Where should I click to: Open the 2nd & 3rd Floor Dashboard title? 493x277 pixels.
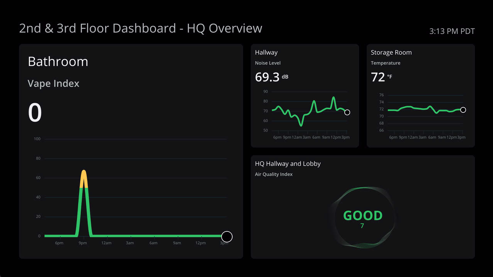point(141,29)
